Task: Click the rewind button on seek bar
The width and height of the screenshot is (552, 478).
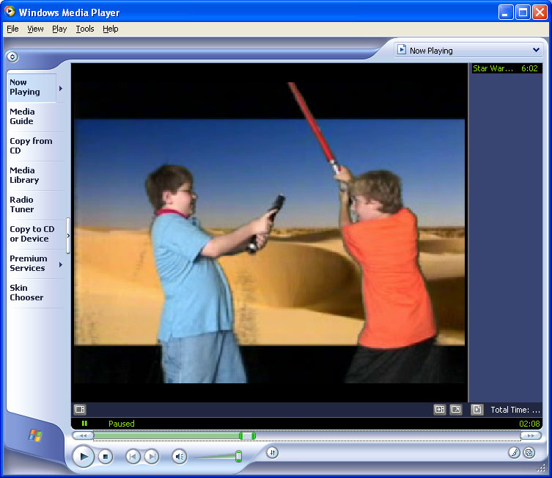Action: (x=83, y=435)
